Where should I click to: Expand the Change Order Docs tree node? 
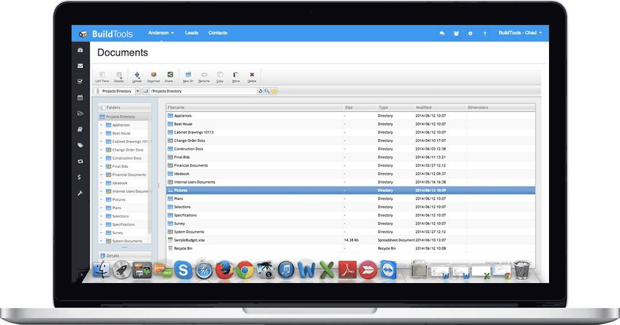(x=101, y=150)
